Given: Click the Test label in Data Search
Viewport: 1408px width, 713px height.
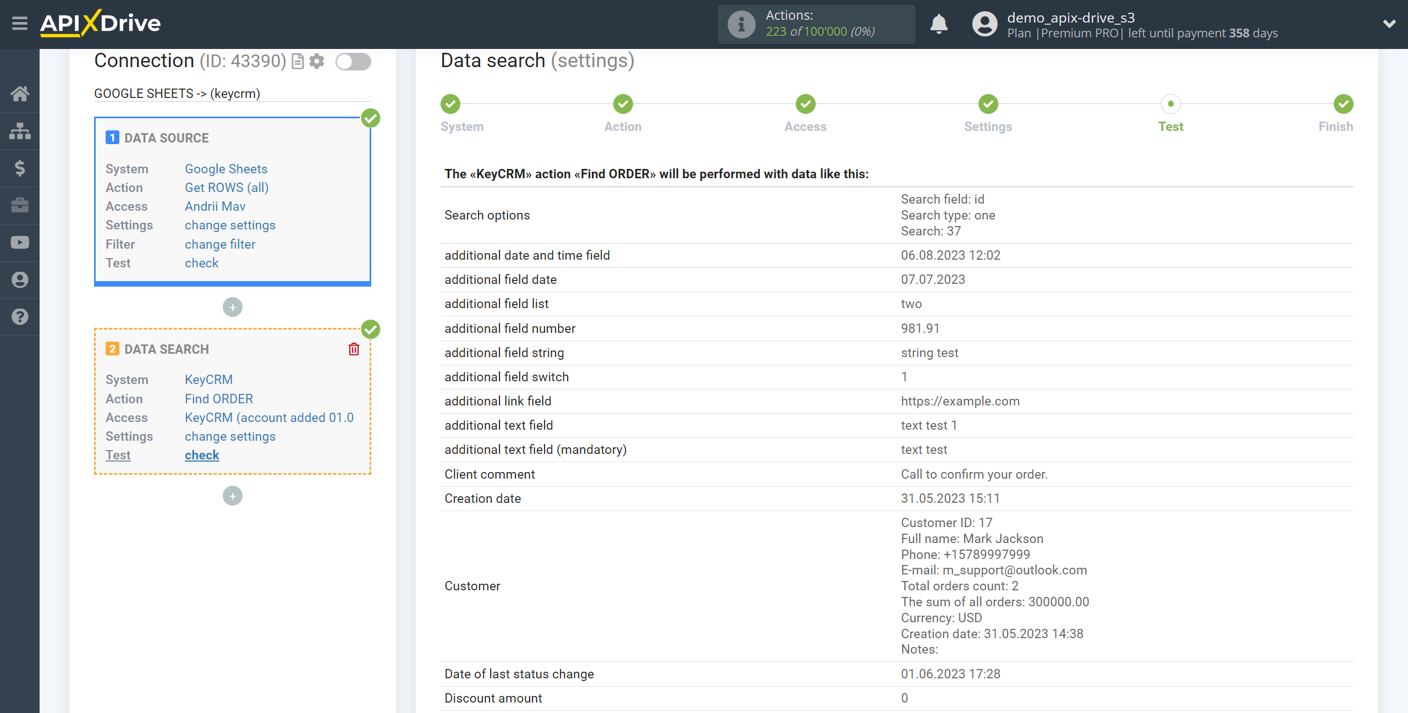Looking at the screenshot, I should 118,455.
